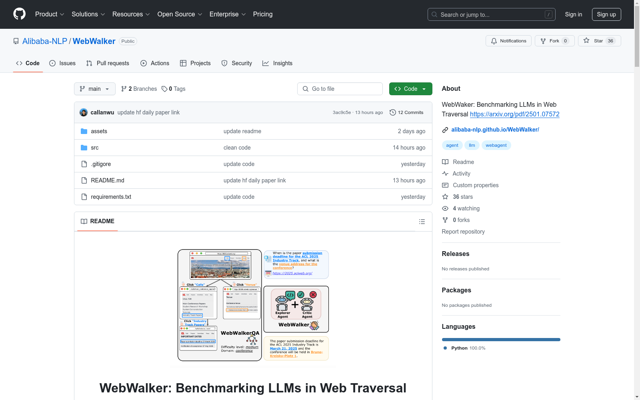Click the branch icon next to 2 Branches
The image size is (640, 400).
[x=124, y=89]
